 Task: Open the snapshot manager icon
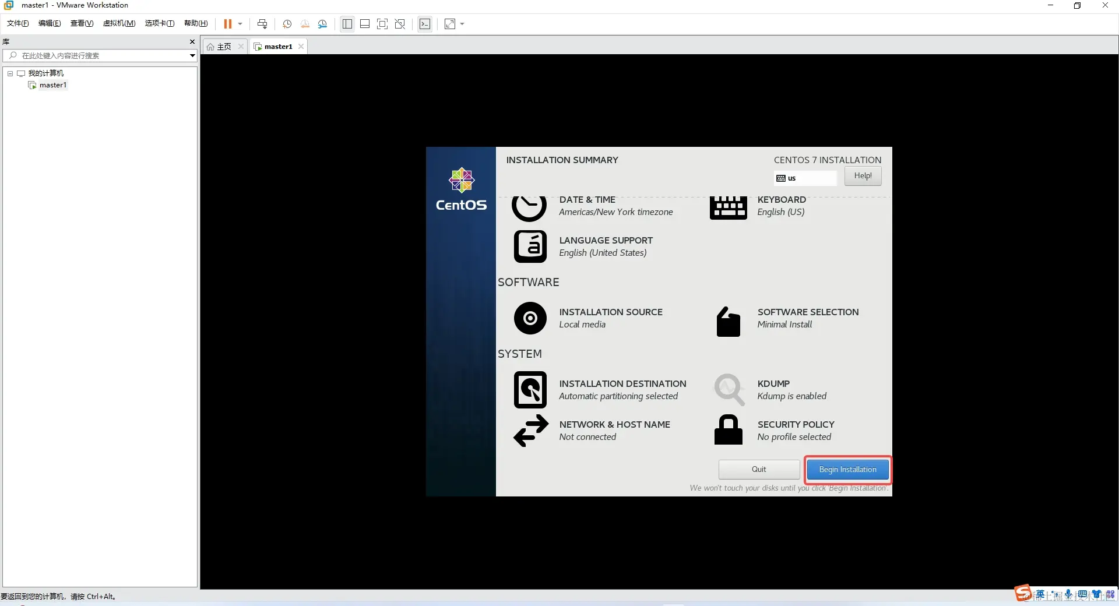[323, 24]
